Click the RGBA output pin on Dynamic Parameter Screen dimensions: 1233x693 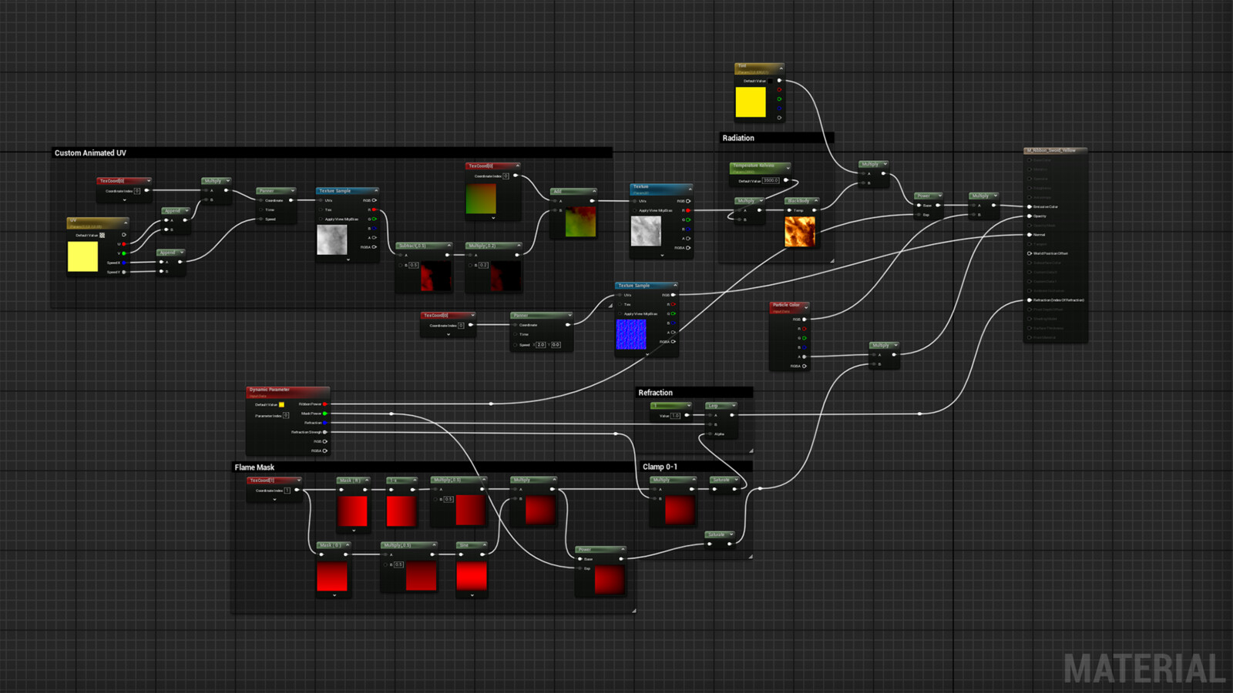pyautogui.click(x=325, y=450)
